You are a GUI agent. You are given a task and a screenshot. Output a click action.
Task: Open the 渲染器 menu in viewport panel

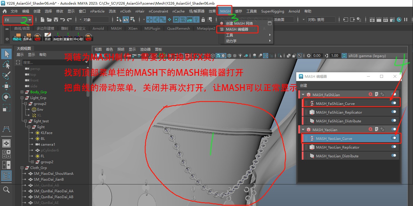tap(145, 49)
